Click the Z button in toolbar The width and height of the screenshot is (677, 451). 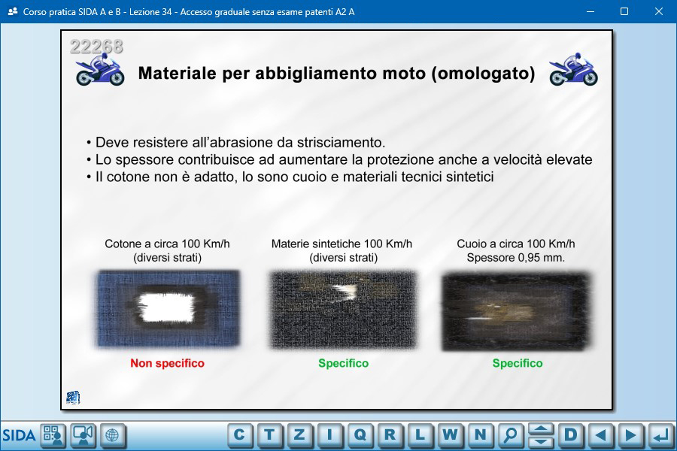(x=299, y=434)
